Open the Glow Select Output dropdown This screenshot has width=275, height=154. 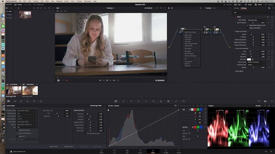coord(256,20)
